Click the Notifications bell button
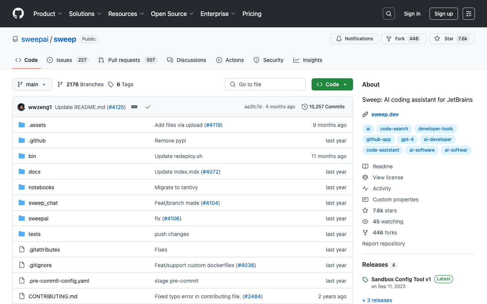Image resolution: width=487 pixels, height=304 pixels. (x=355, y=39)
